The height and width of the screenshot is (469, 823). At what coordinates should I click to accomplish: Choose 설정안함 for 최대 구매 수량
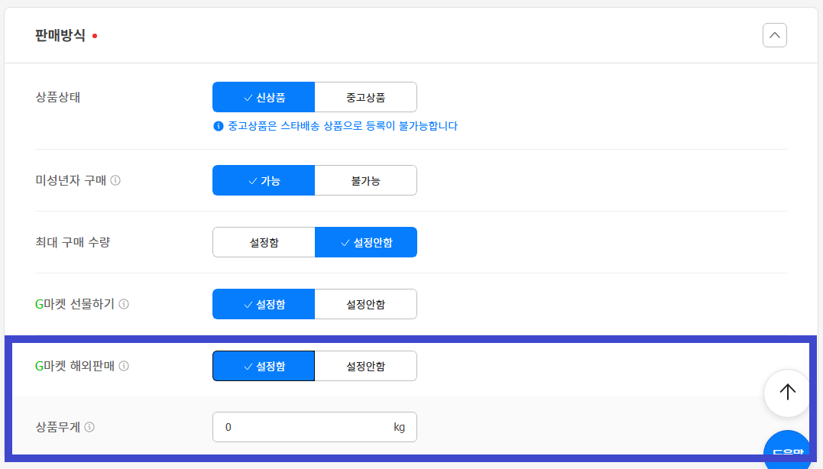365,242
